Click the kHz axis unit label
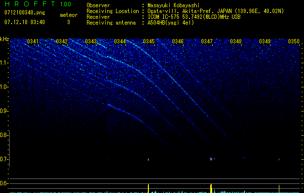This screenshot has width=304, height=193. [4, 39]
